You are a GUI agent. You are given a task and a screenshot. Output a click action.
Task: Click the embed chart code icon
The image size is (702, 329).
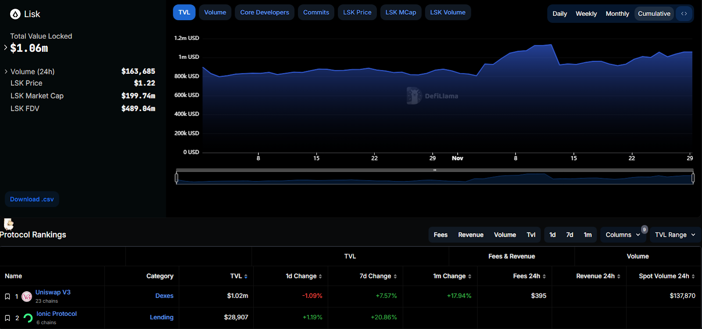tap(684, 14)
